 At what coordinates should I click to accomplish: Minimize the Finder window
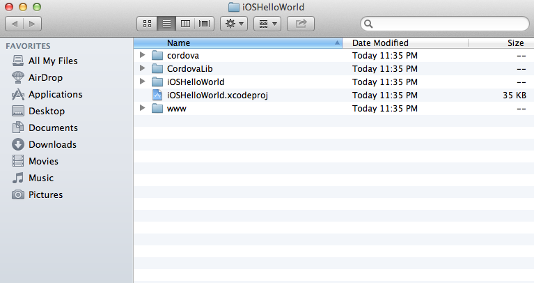[x=23, y=7]
